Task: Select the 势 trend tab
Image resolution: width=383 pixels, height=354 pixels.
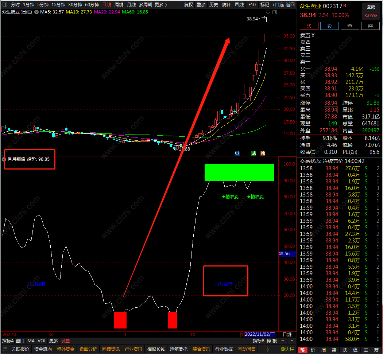Action: (334, 350)
